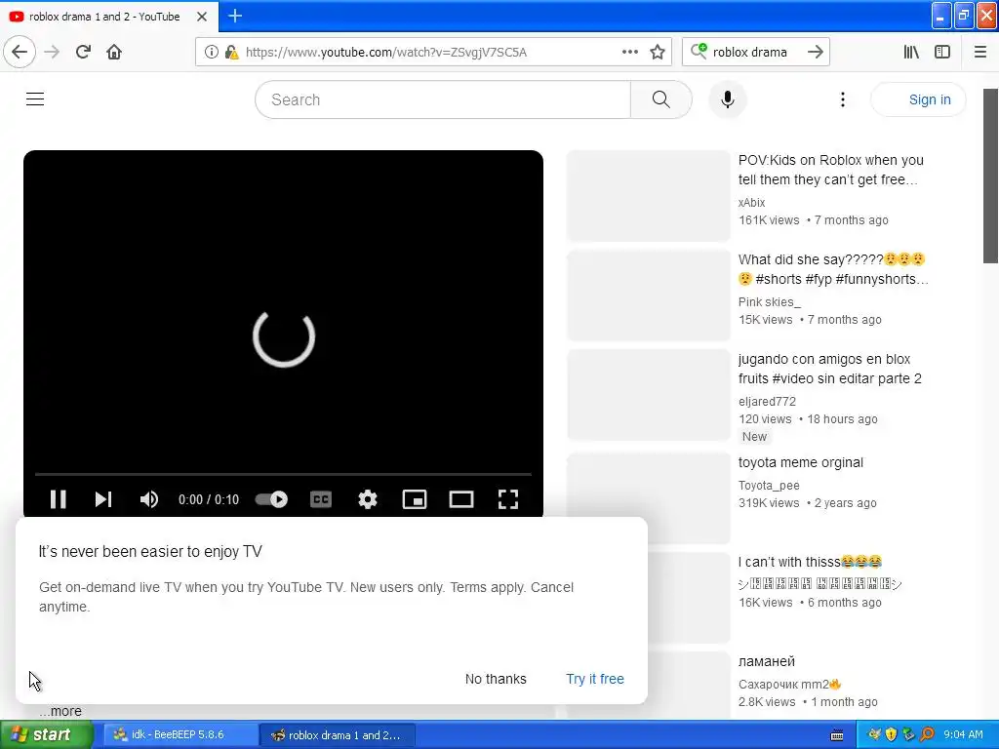The height and width of the screenshot is (749, 999).
Task: Open the ламаней video title
Action: tap(767, 661)
